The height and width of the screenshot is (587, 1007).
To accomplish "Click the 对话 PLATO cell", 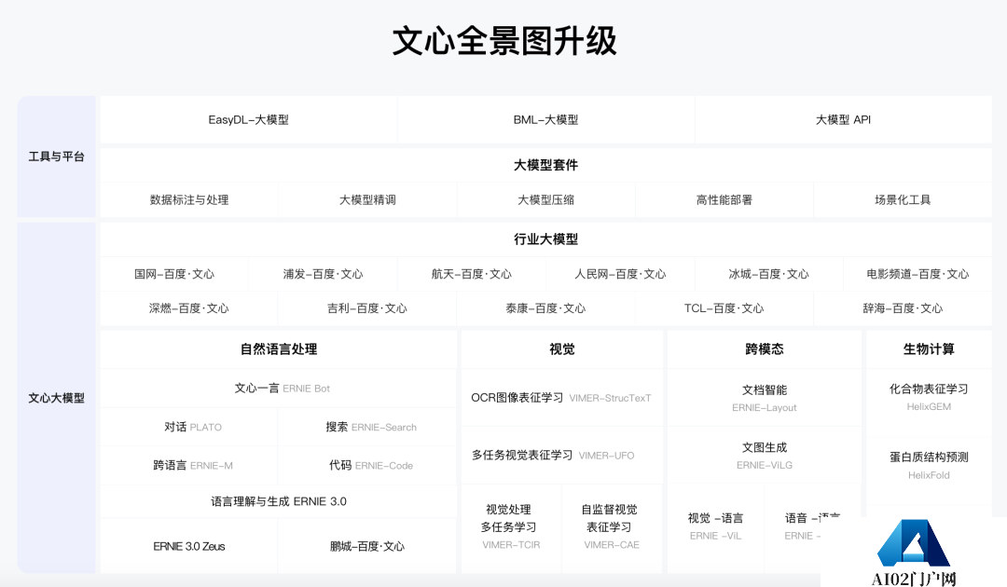I will (x=189, y=428).
